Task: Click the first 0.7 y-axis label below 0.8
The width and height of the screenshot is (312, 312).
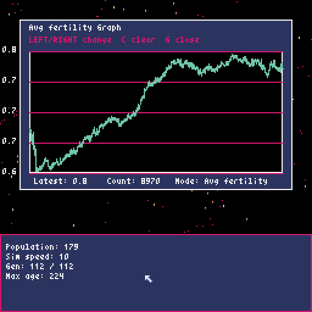Action: [x=9, y=80]
